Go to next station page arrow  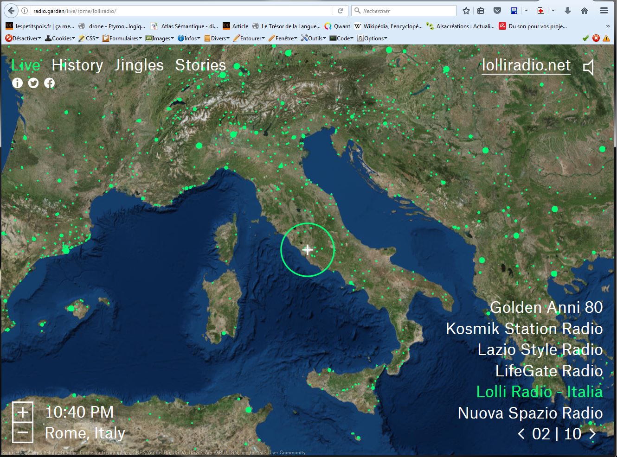point(593,434)
